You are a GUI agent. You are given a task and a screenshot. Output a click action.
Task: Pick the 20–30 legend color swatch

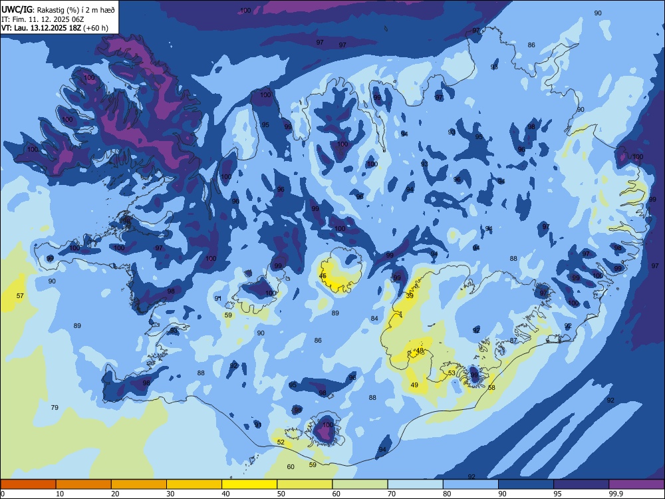click(139, 484)
